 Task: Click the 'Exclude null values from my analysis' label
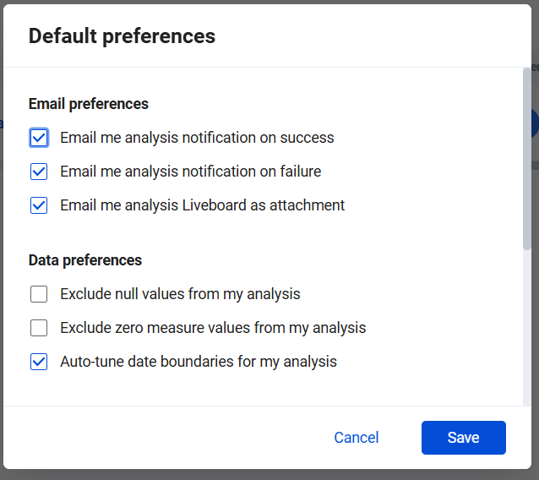pyautogui.click(x=180, y=294)
